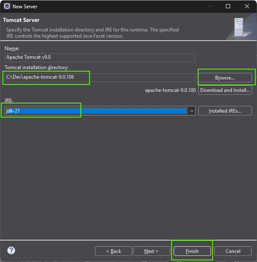This screenshot has width=257, height=262.
Task: Maximize the New Server dialog
Action: pyautogui.click(x=228, y=6)
